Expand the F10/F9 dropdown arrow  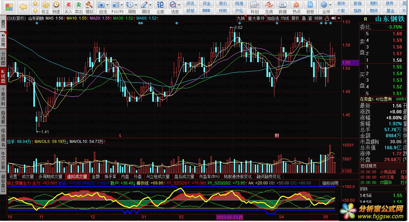coord(122,5)
